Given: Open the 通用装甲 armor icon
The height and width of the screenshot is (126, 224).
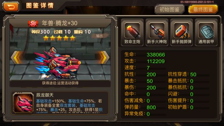Looking at the screenshot, I should pos(206,30).
